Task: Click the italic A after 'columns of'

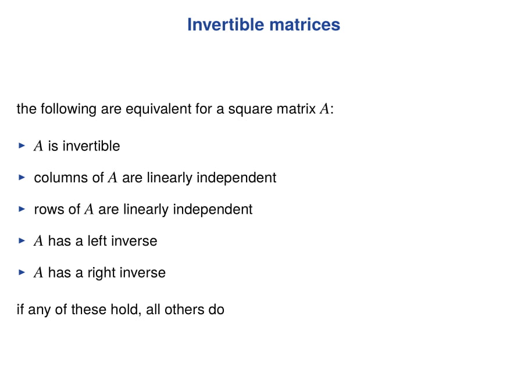Action: click(x=113, y=178)
